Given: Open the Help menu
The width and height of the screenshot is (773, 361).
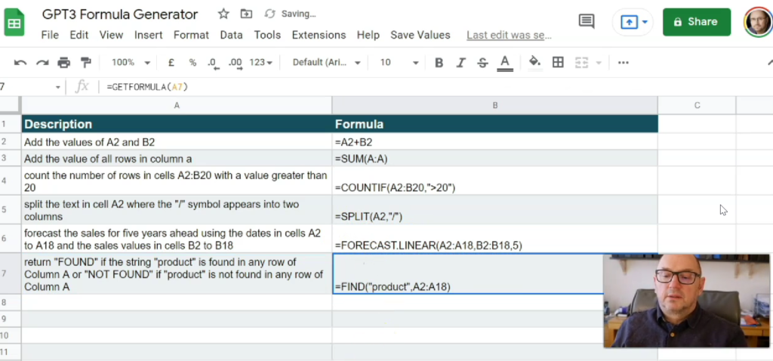Looking at the screenshot, I should pyautogui.click(x=368, y=35).
